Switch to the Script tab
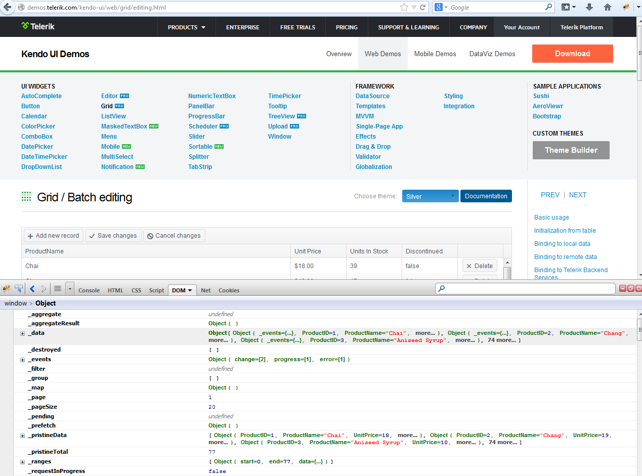This screenshot has width=642, height=476. 156,290
